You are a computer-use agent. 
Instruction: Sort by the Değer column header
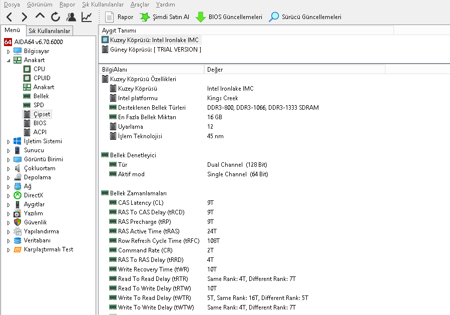pos(295,70)
